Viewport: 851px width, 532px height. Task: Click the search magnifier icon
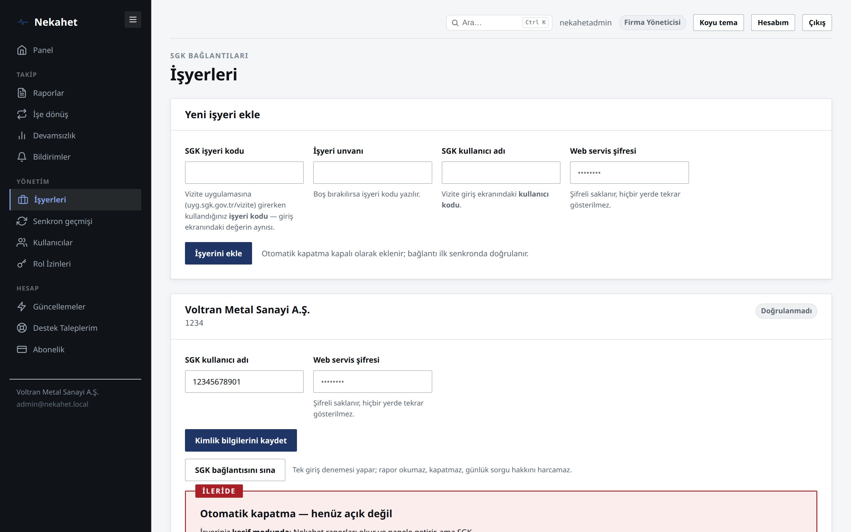[x=455, y=23]
